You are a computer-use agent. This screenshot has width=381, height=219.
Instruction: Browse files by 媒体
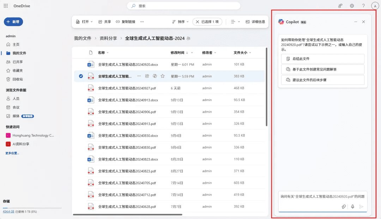16,116
